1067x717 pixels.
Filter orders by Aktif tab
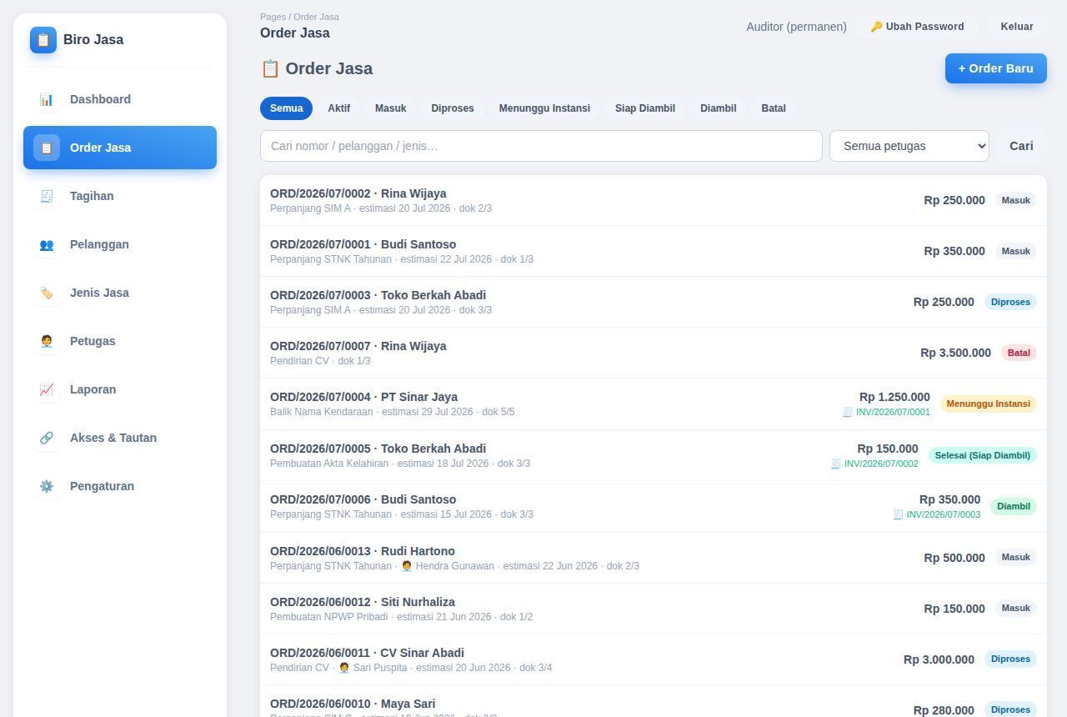pyautogui.click(x=338, y=108)
